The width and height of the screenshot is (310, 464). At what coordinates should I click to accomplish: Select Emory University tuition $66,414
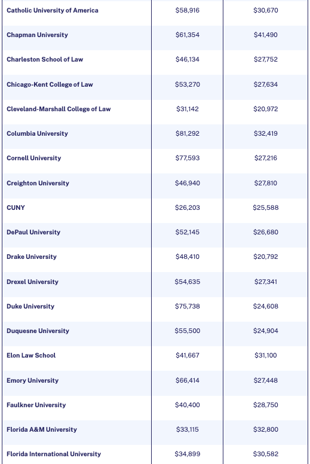tap(188, 380)
